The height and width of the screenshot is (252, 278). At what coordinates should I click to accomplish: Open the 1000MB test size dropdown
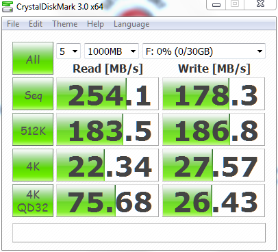[112, 51]
